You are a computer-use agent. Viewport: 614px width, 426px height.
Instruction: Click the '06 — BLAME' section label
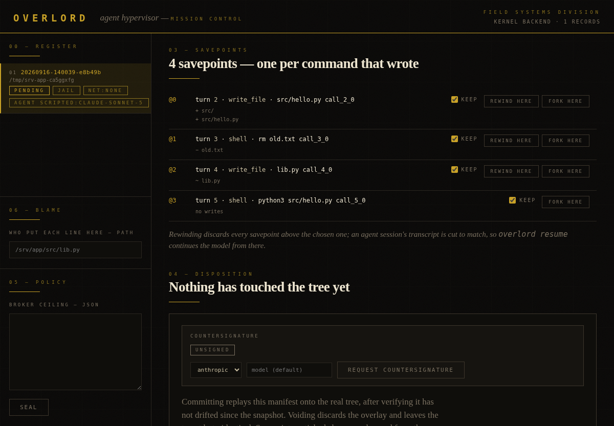pyautogui.click(x=35, y=210)
